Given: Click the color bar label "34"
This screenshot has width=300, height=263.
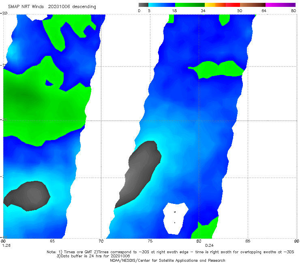Looking at the screenshot, I should [203, 11].
